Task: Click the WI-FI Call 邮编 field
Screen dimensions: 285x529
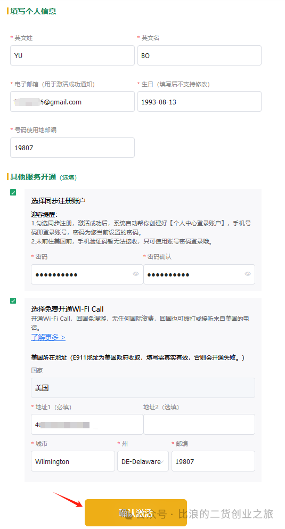Action: click(213, 461)
